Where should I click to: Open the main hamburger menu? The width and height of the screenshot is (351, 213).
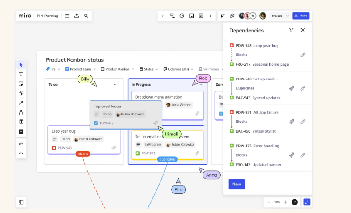67,16
